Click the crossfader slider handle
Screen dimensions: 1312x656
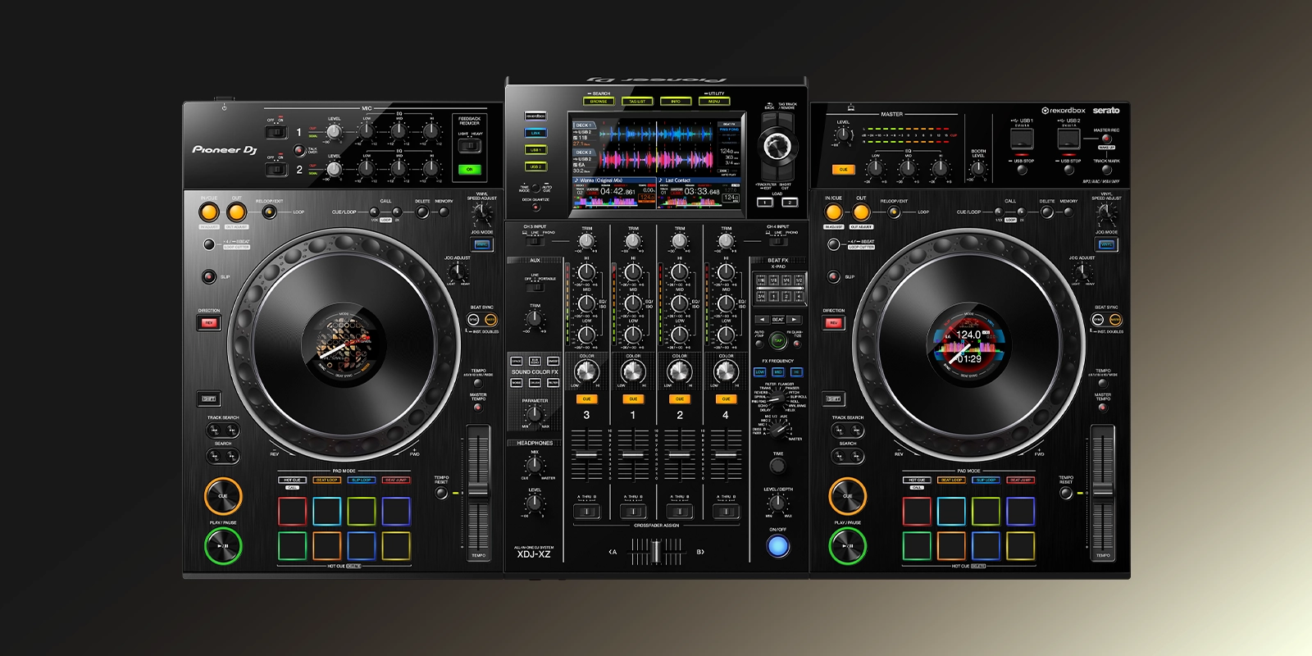(655, 552)
